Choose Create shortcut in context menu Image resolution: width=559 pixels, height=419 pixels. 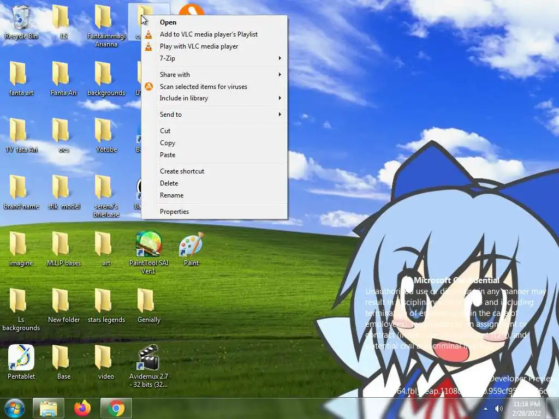pyautogui.click(x=214, y=171)
